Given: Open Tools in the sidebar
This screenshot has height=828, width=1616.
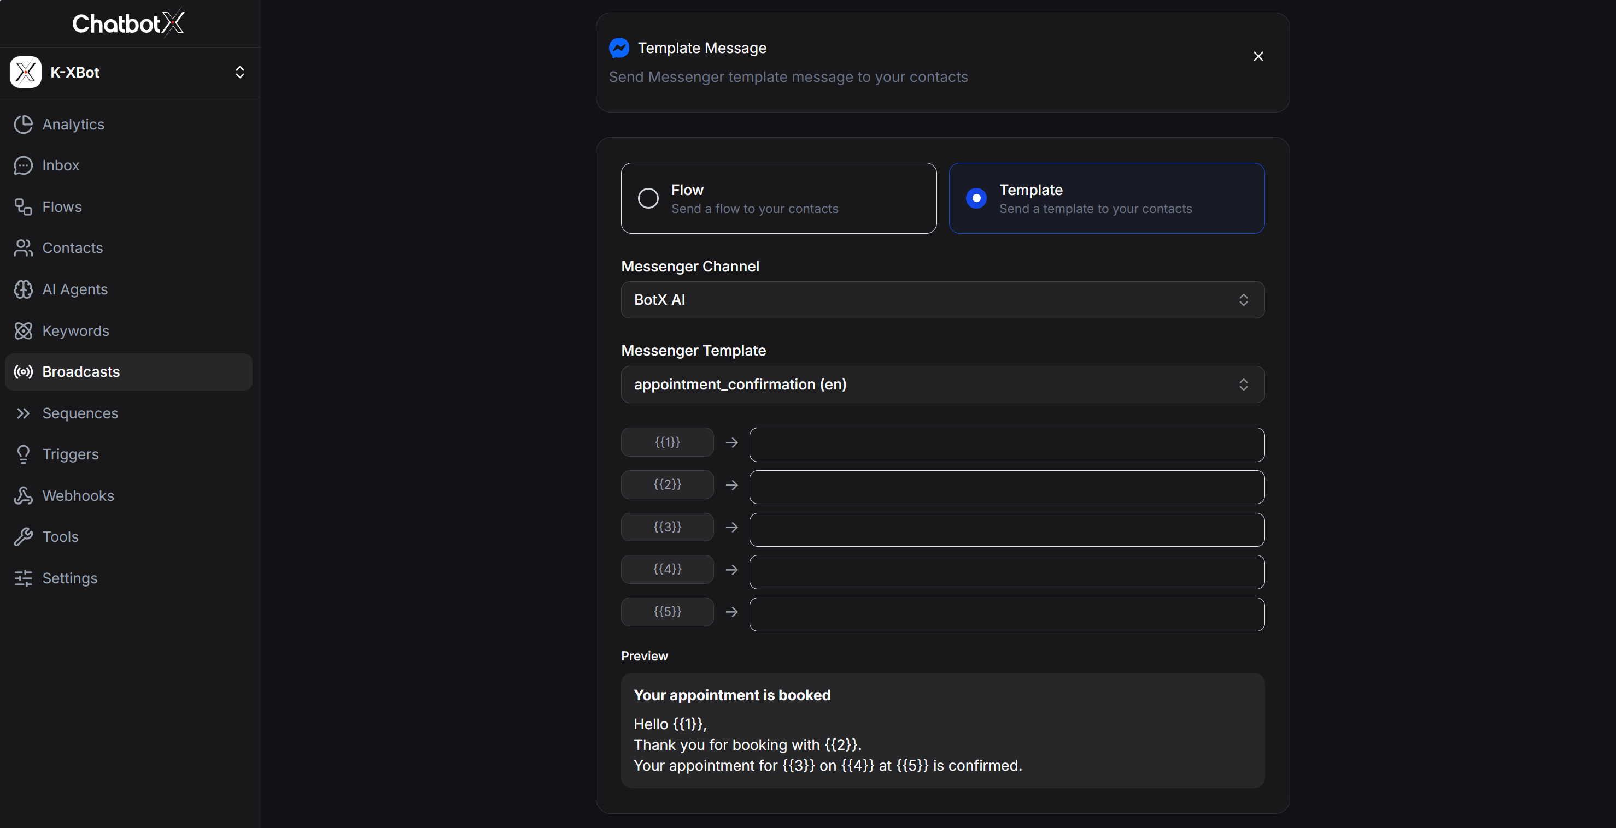Looking at the screenshot, I should coord(128,536).
